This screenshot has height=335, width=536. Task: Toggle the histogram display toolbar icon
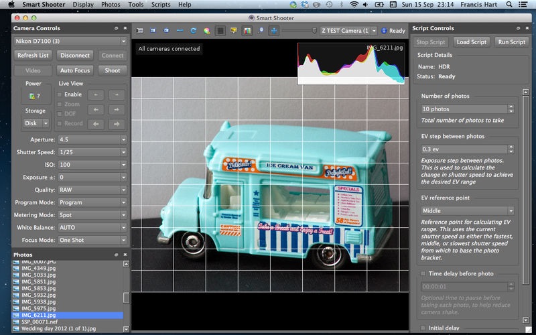click(x=247, y=31)
